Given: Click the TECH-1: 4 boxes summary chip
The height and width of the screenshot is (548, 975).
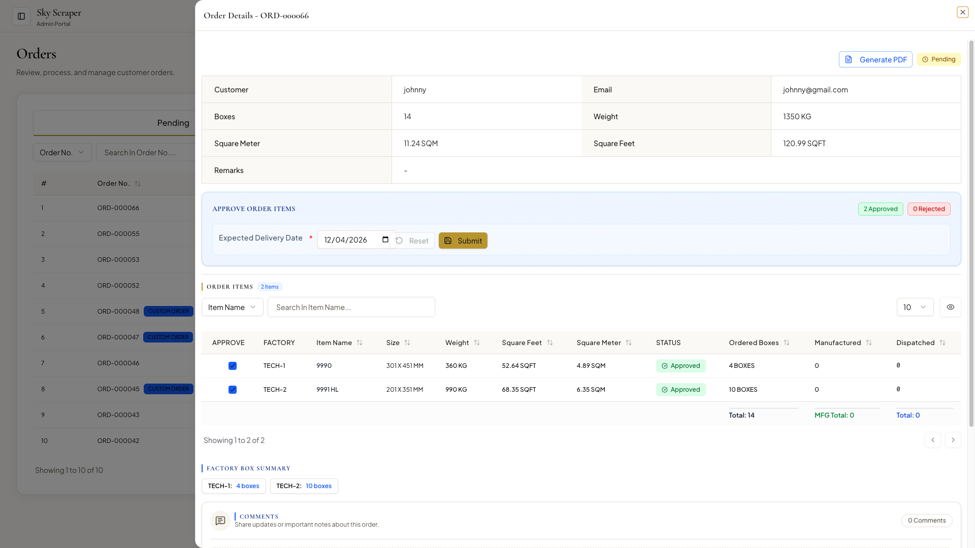Looking at the screenshot, I should pos(234,486).
